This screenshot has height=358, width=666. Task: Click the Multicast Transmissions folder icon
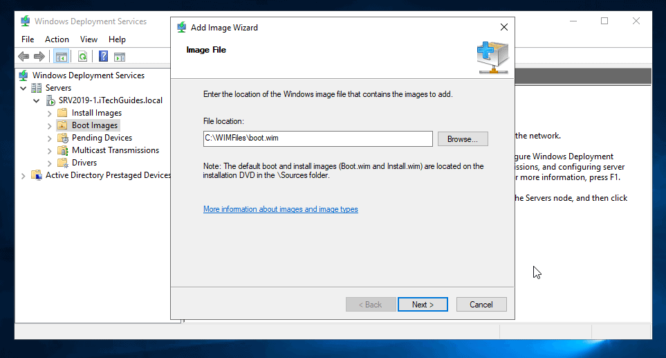click(62, 150)
